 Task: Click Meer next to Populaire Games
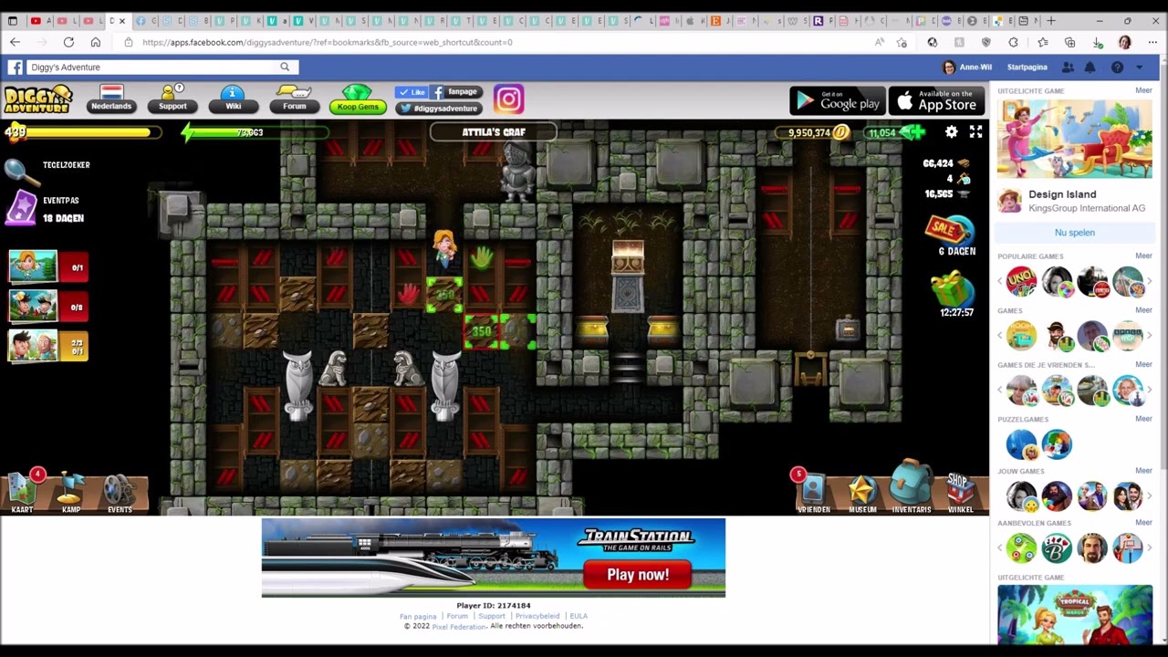(x=1143, y=256)
